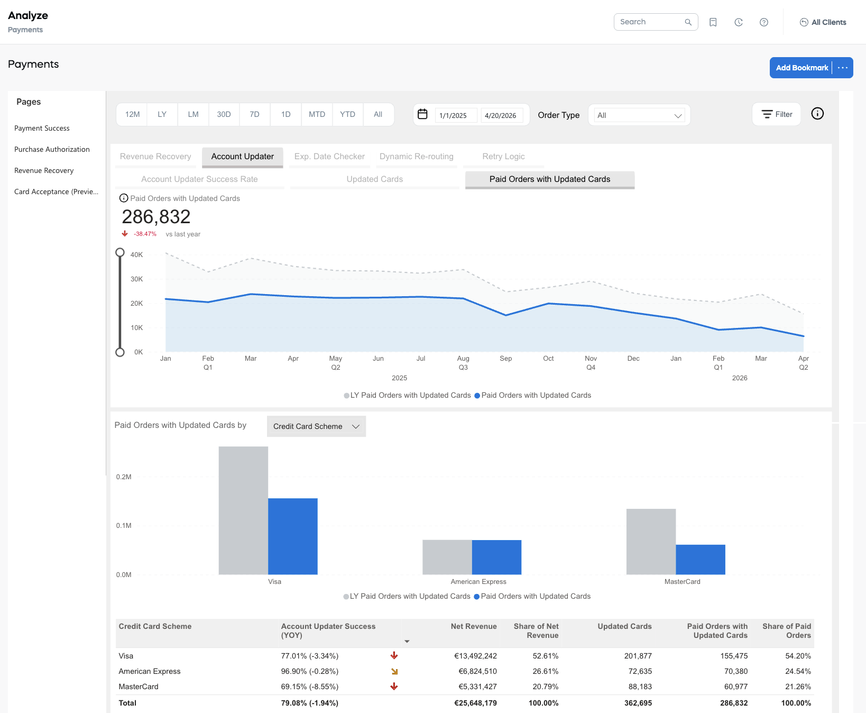
Task: Select the 1D time range
Action: pos(285,114)
